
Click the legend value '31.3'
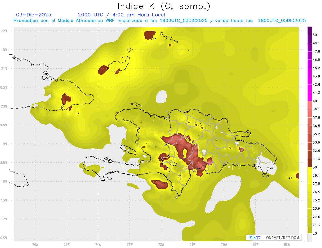[316, 159]
